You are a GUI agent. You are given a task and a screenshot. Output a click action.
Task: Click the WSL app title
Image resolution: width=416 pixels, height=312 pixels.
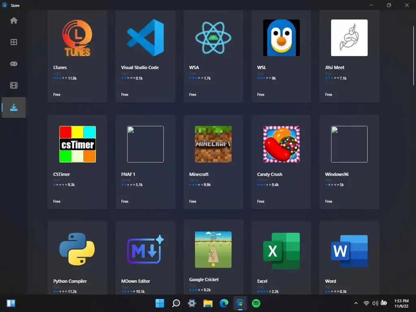[262, 67]
